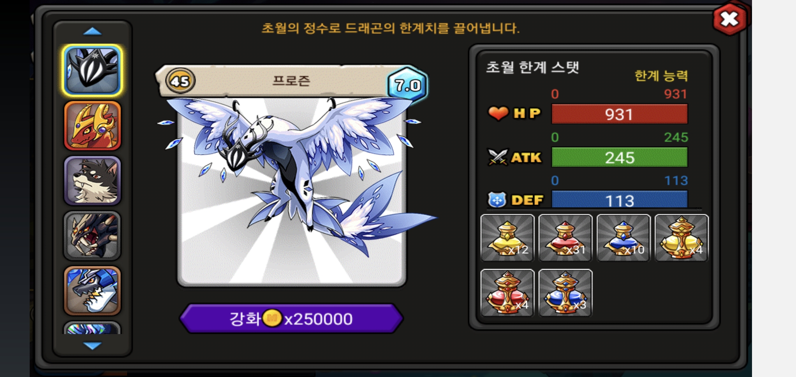Viewport: 796px width, 377px height.
Task: Move the dragon list up with the arrow
Action: (x=93, y=32)
